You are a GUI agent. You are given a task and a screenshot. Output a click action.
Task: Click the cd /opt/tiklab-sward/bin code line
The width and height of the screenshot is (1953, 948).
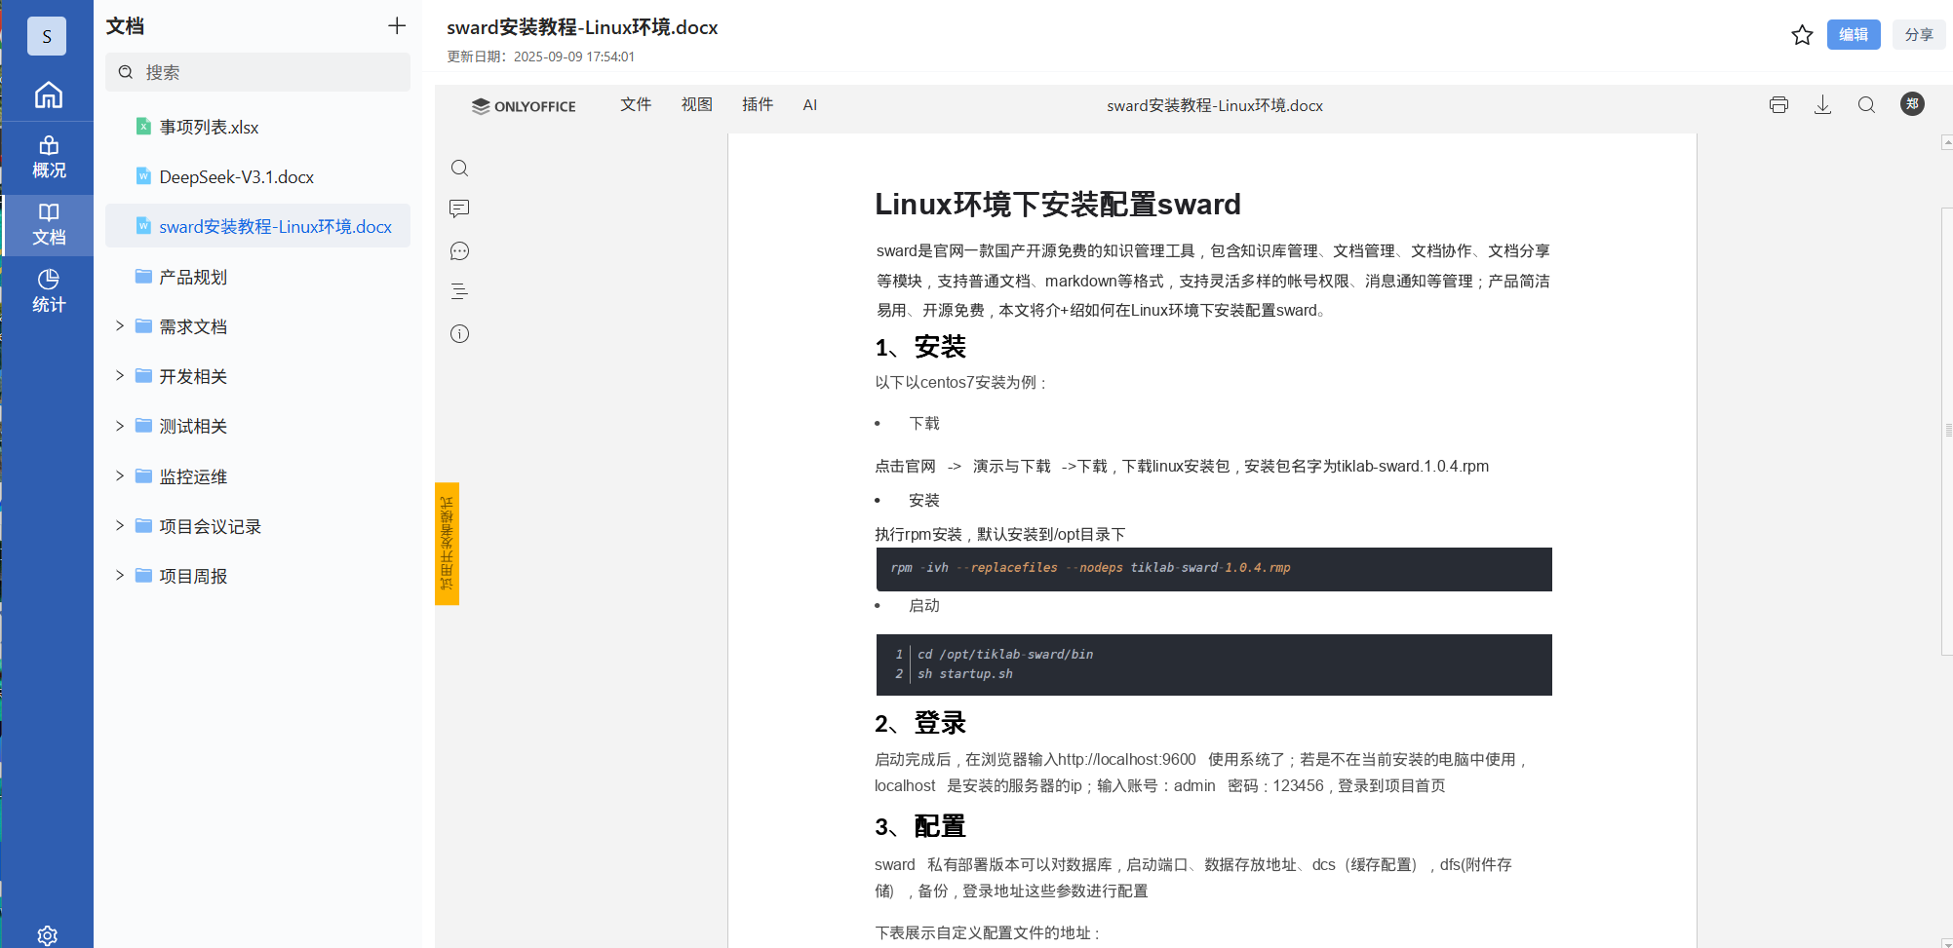point(1004,654)
